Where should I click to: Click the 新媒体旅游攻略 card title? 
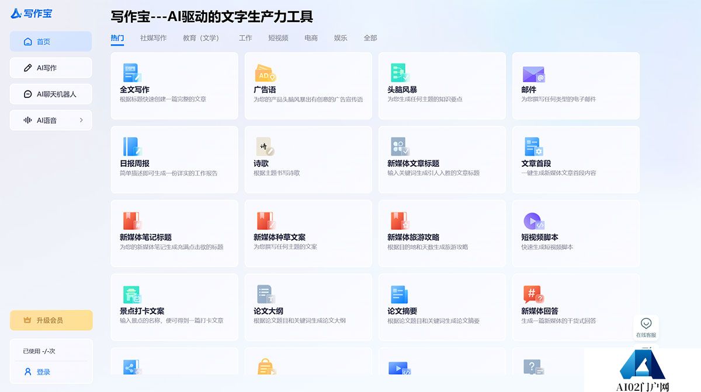pyautogui.click(x=413, y=237)
